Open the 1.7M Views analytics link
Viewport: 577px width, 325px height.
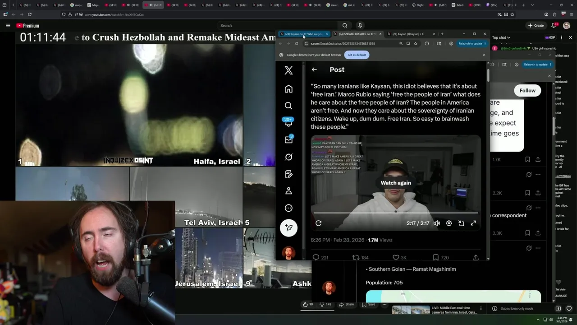coord(380,240)
